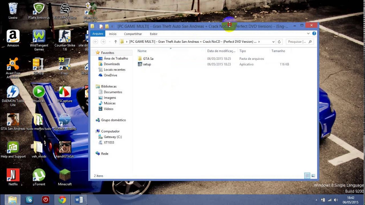
Task: Switch to large icons view button
Action: click(313, 176)
